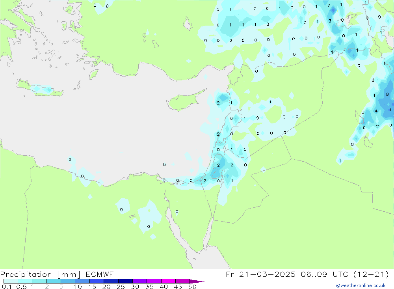Image resolution: width=394 pixels, height=289 pixels.
Task: Pick the 10–15 mm legend color swatch
Action: point(82,281)
